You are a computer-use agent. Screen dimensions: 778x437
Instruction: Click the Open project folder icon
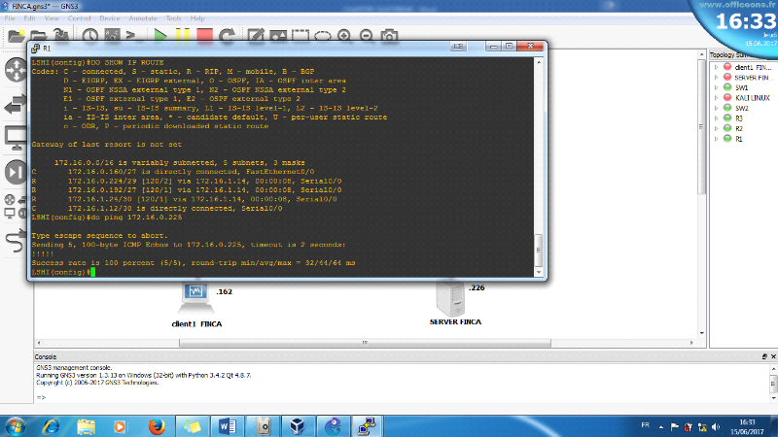tap(38, 36)
